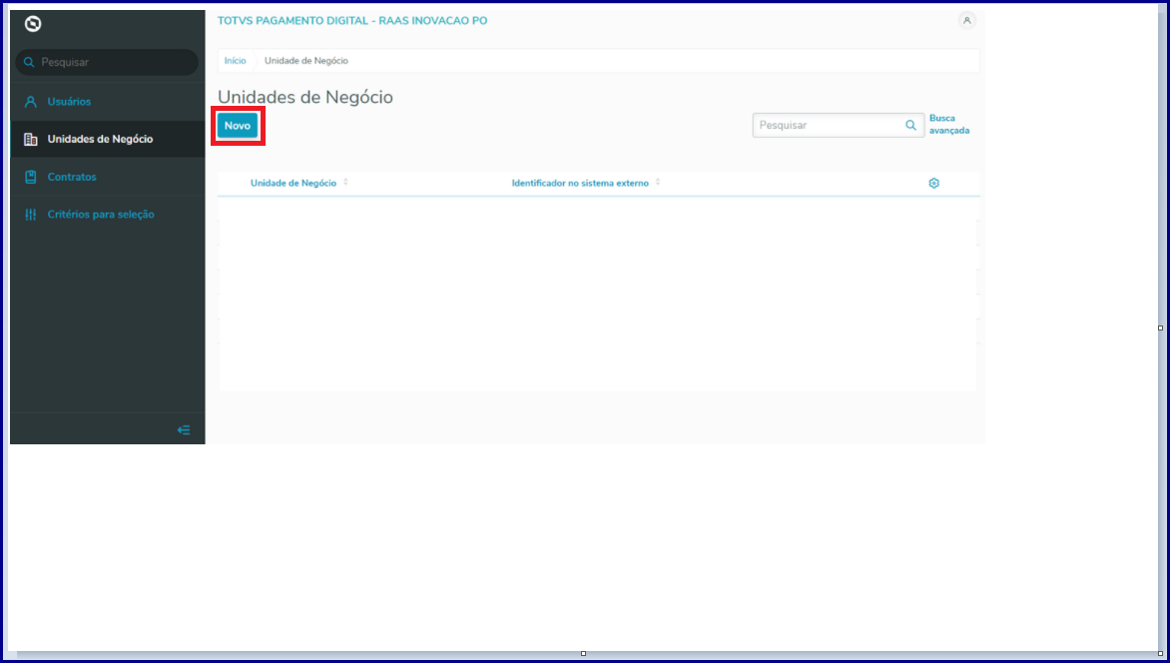The image size is (1170, 663).
Task: Click the magnifier icon in main search field
Action: [910, 126]
